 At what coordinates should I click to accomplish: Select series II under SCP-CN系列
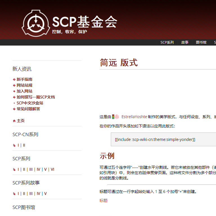click(x=24, y=145)
